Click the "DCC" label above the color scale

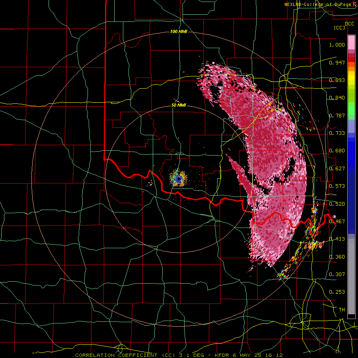point(350,24)
